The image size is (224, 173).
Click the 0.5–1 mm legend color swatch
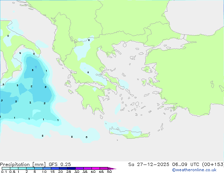[x=14, y=168]
